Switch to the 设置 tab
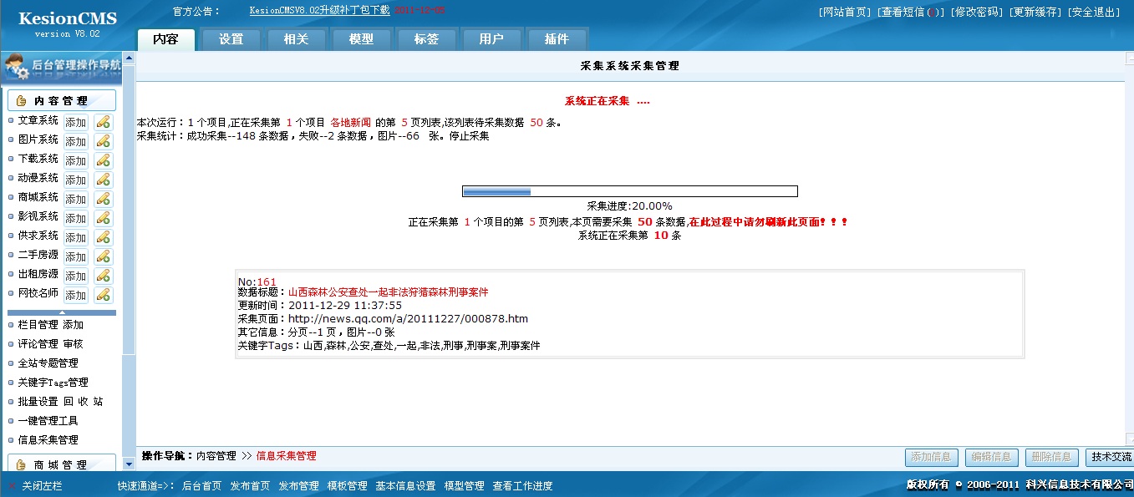Viewport: 1134px width, 497px height. point(231,39)
